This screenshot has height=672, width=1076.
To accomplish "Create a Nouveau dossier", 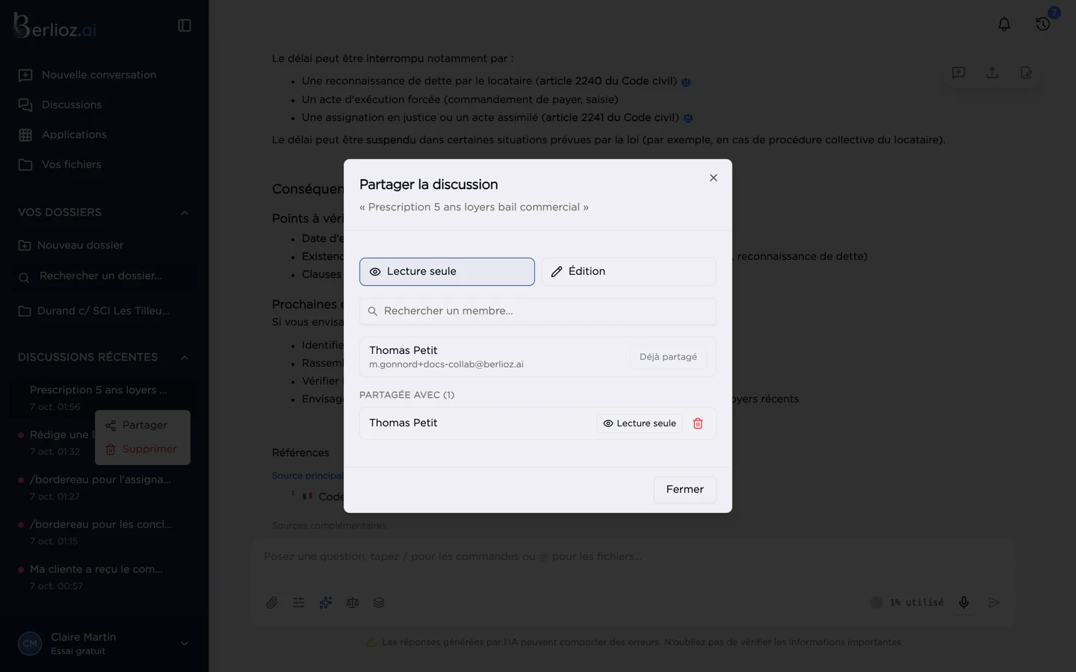I will pyautogui.click(x=71, y=246).
